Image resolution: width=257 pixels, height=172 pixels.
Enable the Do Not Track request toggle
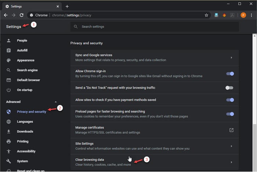(229, 88)
